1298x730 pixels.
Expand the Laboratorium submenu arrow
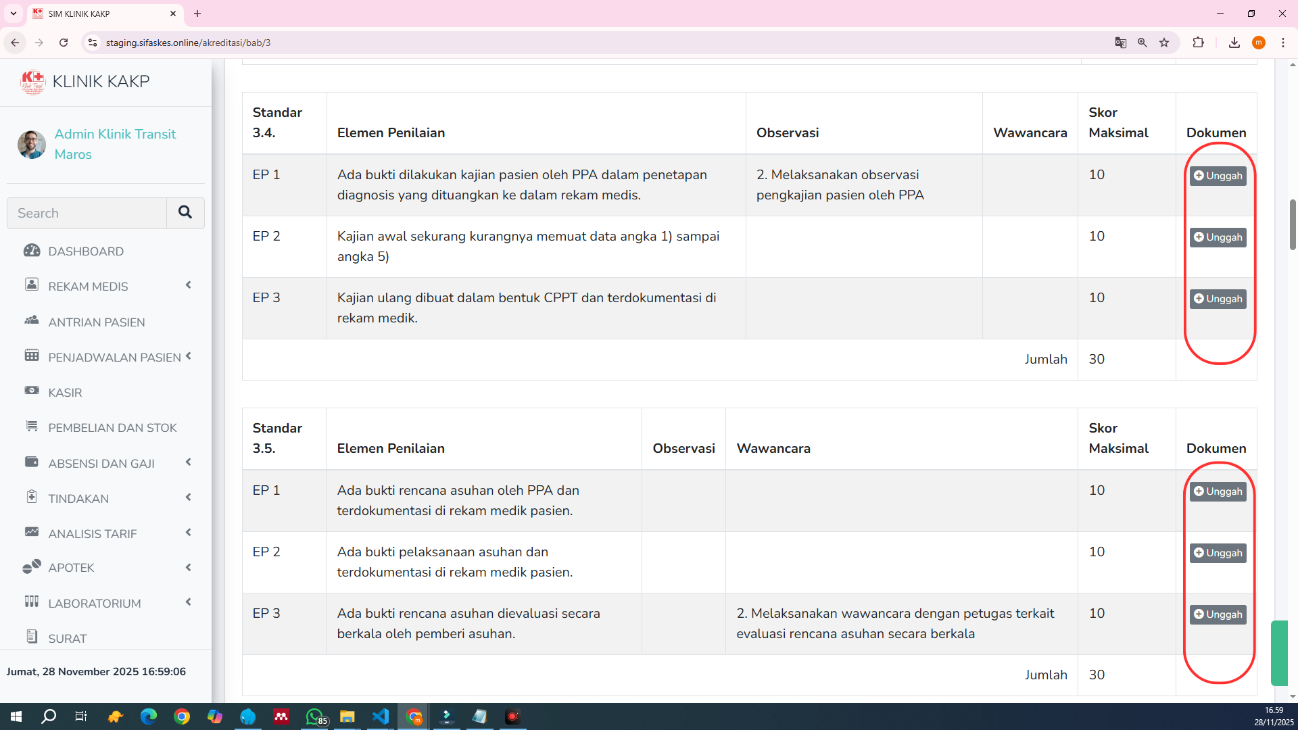(189, 602)
